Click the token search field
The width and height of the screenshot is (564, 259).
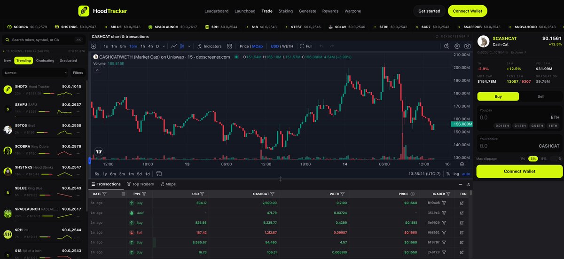click(x=43, y=40)
